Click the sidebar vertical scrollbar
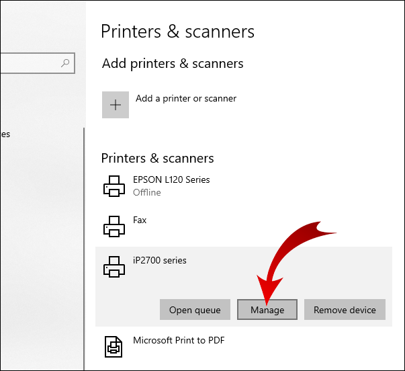Viewport: 405px width, 371px height. tap(84, 248)
